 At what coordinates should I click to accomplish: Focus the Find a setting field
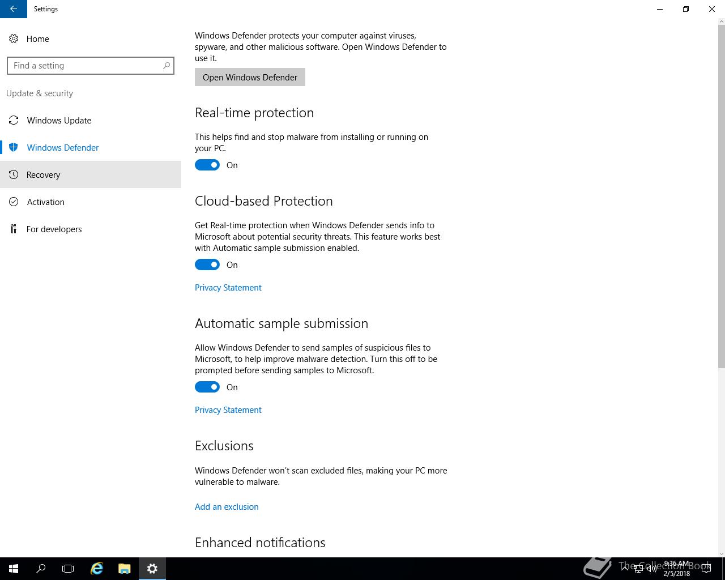point(91,66)
